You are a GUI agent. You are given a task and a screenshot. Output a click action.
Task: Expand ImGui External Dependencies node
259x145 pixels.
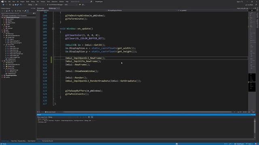[4, 35]
